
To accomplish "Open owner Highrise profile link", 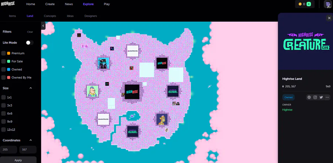I will (287, 110).
